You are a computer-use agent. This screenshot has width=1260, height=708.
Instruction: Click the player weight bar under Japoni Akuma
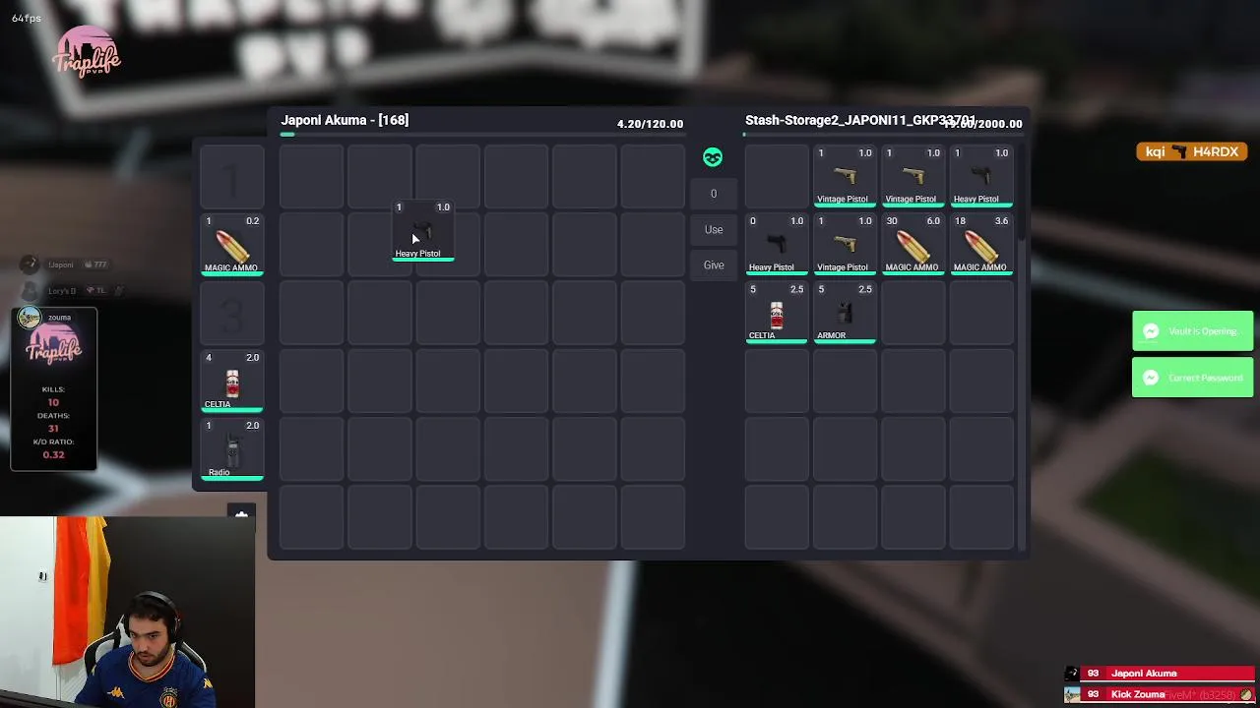[x=481, y=135]
